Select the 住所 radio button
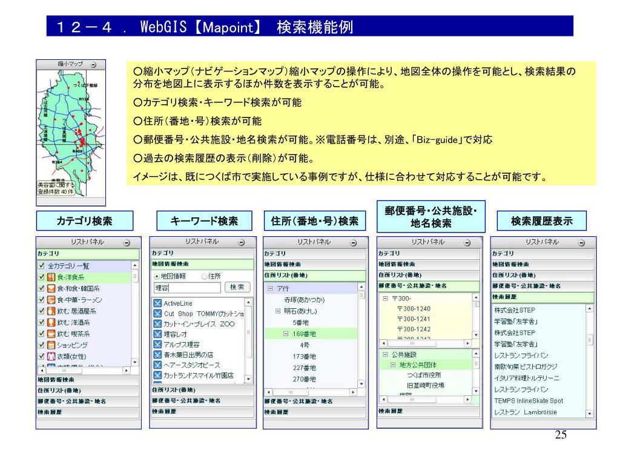 point(205,276)
